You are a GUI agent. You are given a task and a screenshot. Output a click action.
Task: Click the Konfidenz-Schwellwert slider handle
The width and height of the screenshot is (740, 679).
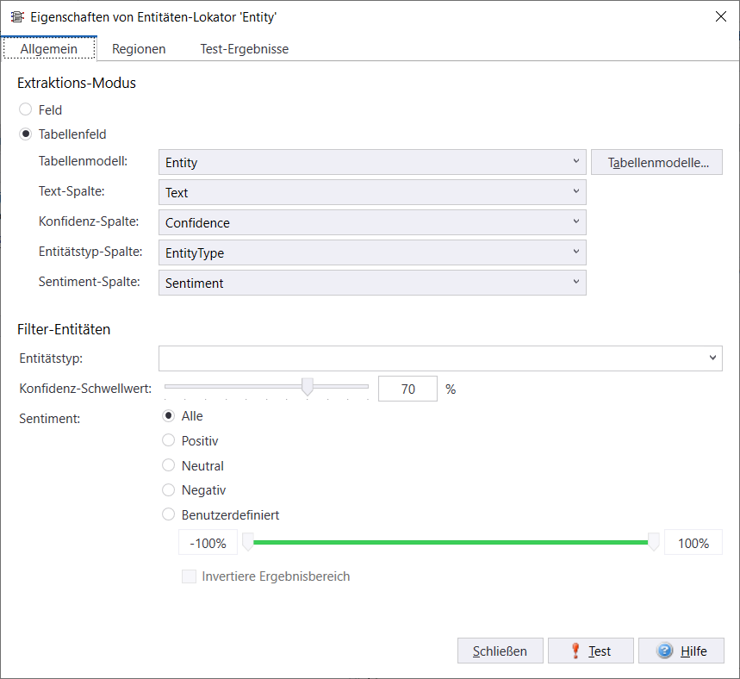pos(308,388)
